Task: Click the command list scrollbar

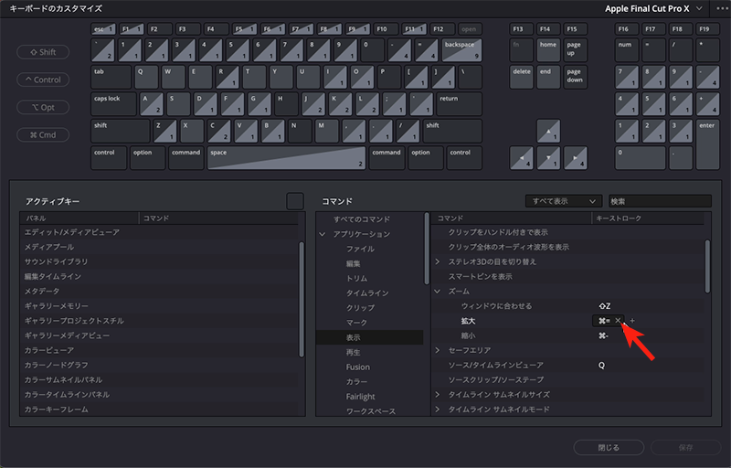Action: [707, 266]
